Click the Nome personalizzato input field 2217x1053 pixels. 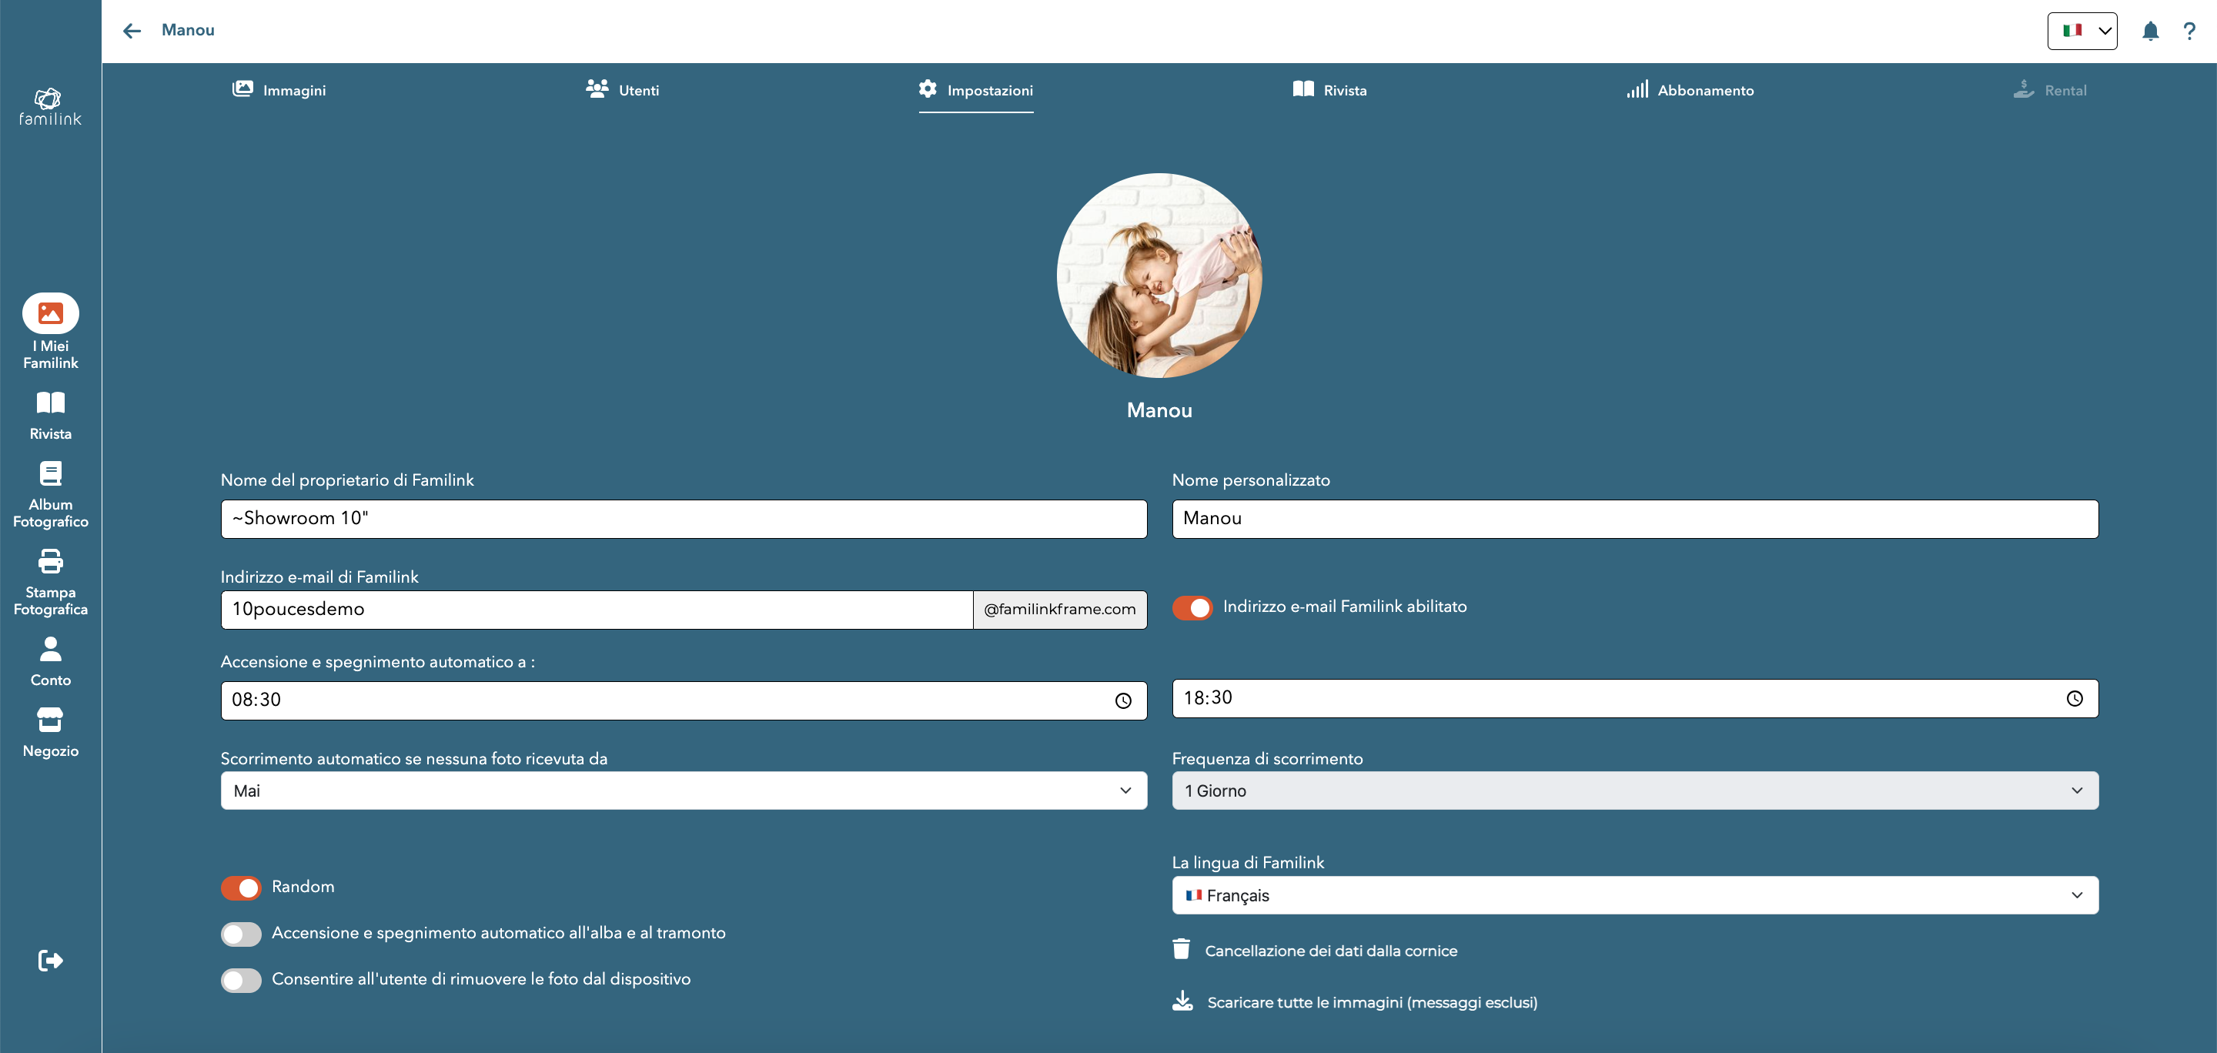(1634, 519)
